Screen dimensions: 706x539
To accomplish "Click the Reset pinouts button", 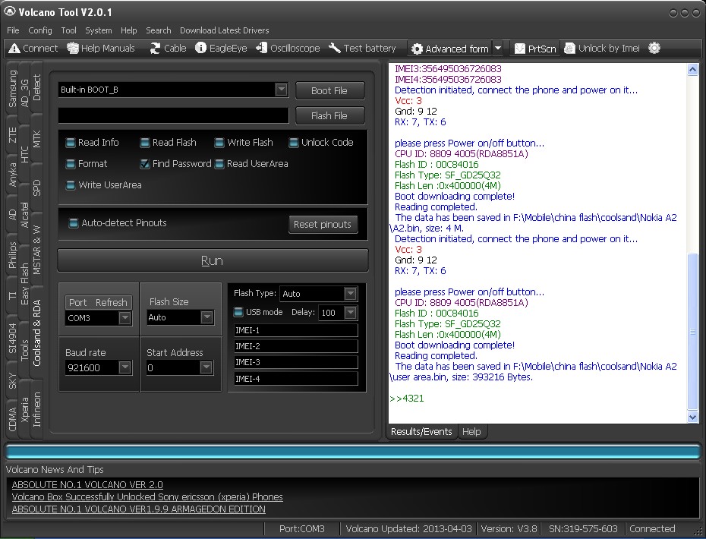I will pos(323,224).
